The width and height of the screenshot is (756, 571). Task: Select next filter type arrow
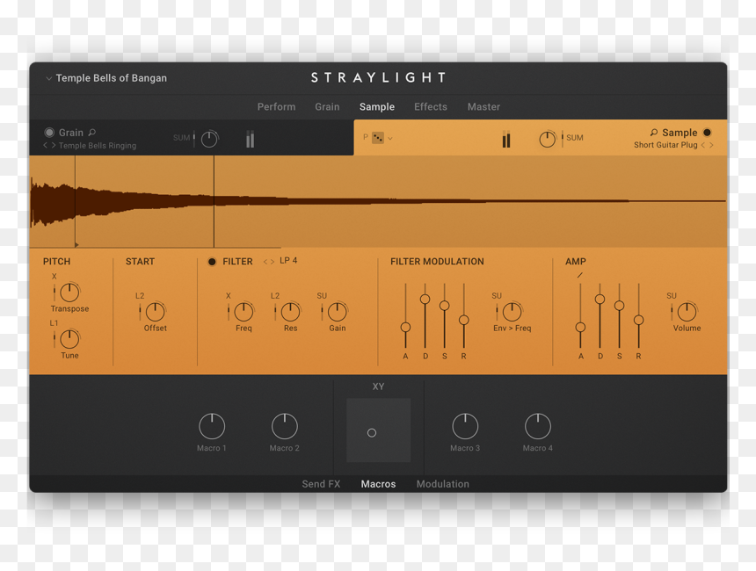point(273,262)
